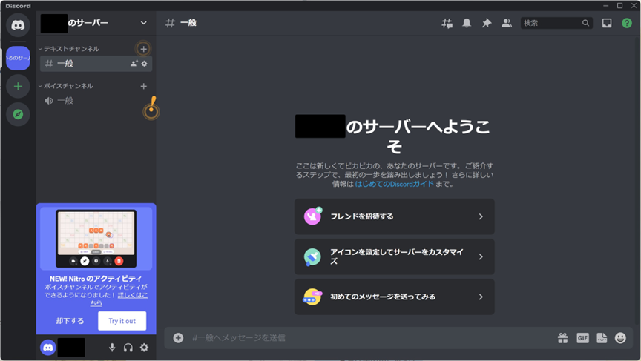The height and width of the screenshot is (361, 641).
Task: Click the user avatar in the bottom panel
Action: coord(47,348)
